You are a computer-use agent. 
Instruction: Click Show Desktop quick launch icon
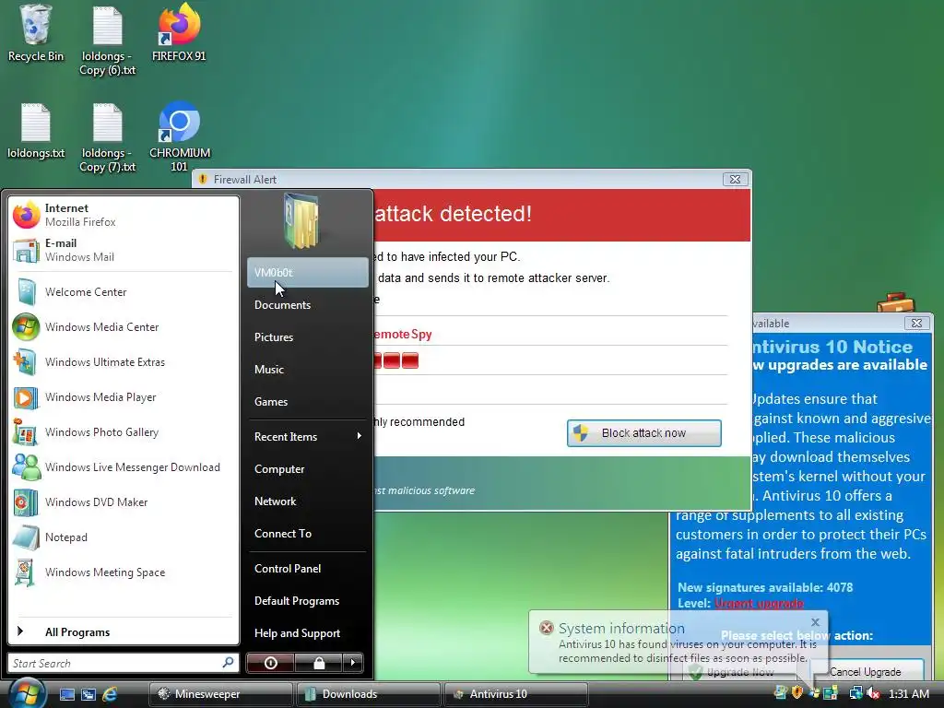(x=67, y=694)
